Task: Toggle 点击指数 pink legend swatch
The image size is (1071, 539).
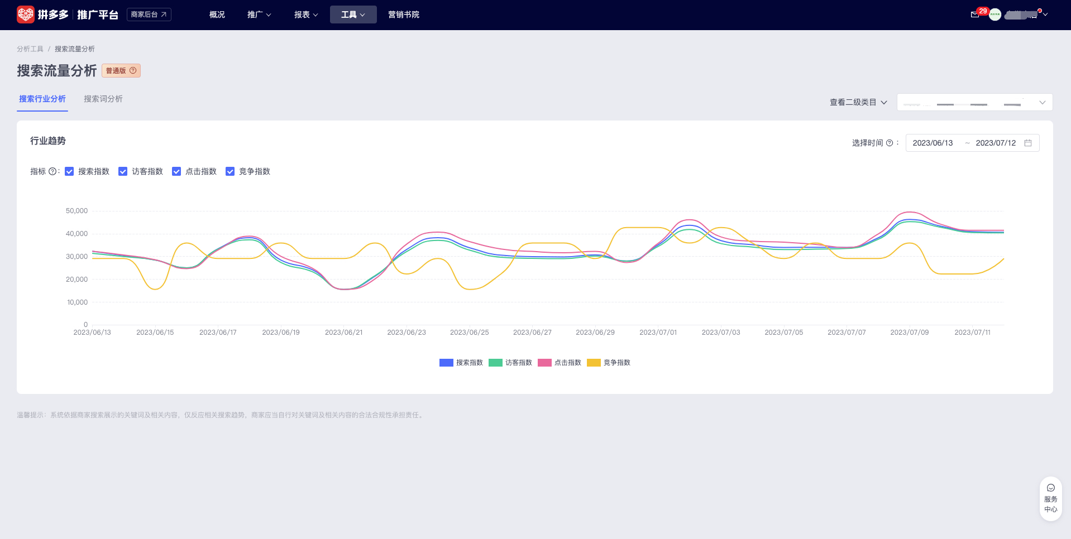Action: pyautogui.click(x=544, y=363)
